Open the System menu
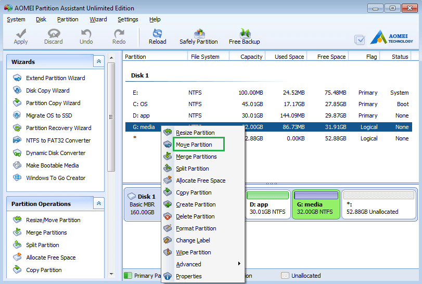 point(16,19)
